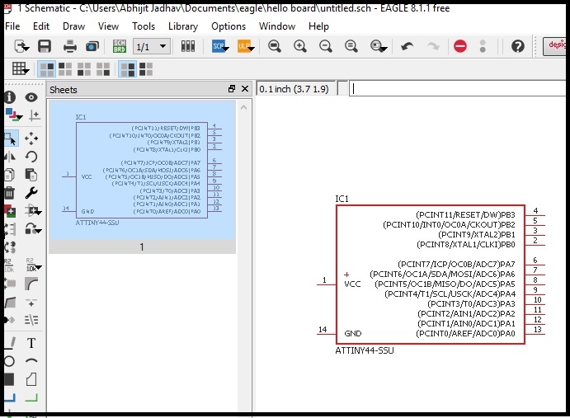570x418 pixels.
Task: Click the command line input field
Action: (458, 89)
